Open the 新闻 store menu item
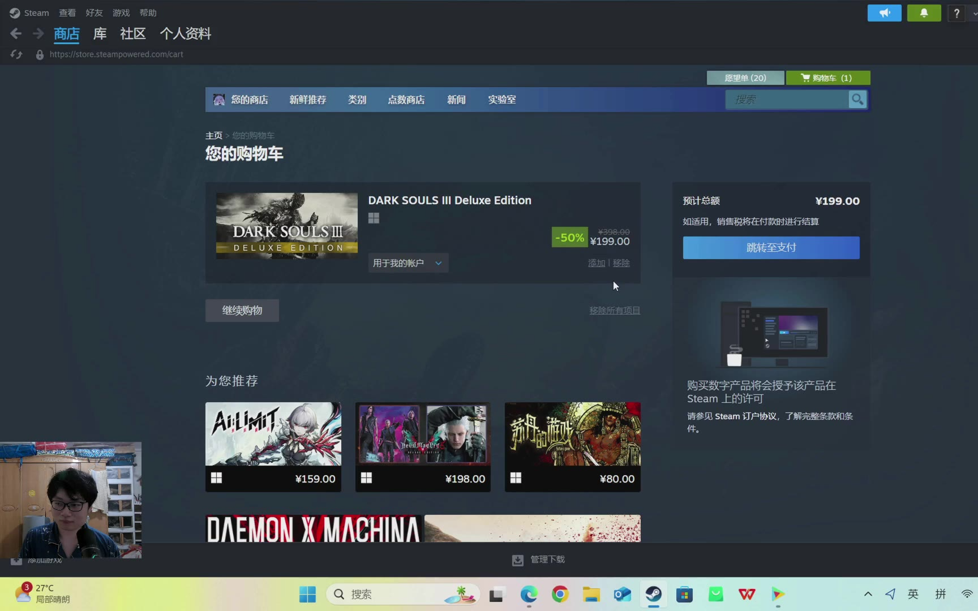Image resolution: width=978 pixels, height=611 pixels. [x=456, y=100]
